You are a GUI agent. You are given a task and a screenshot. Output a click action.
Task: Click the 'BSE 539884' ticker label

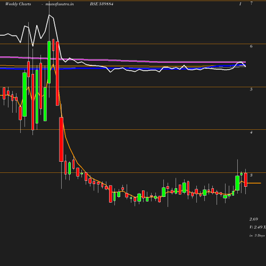[x=102, y=4]
